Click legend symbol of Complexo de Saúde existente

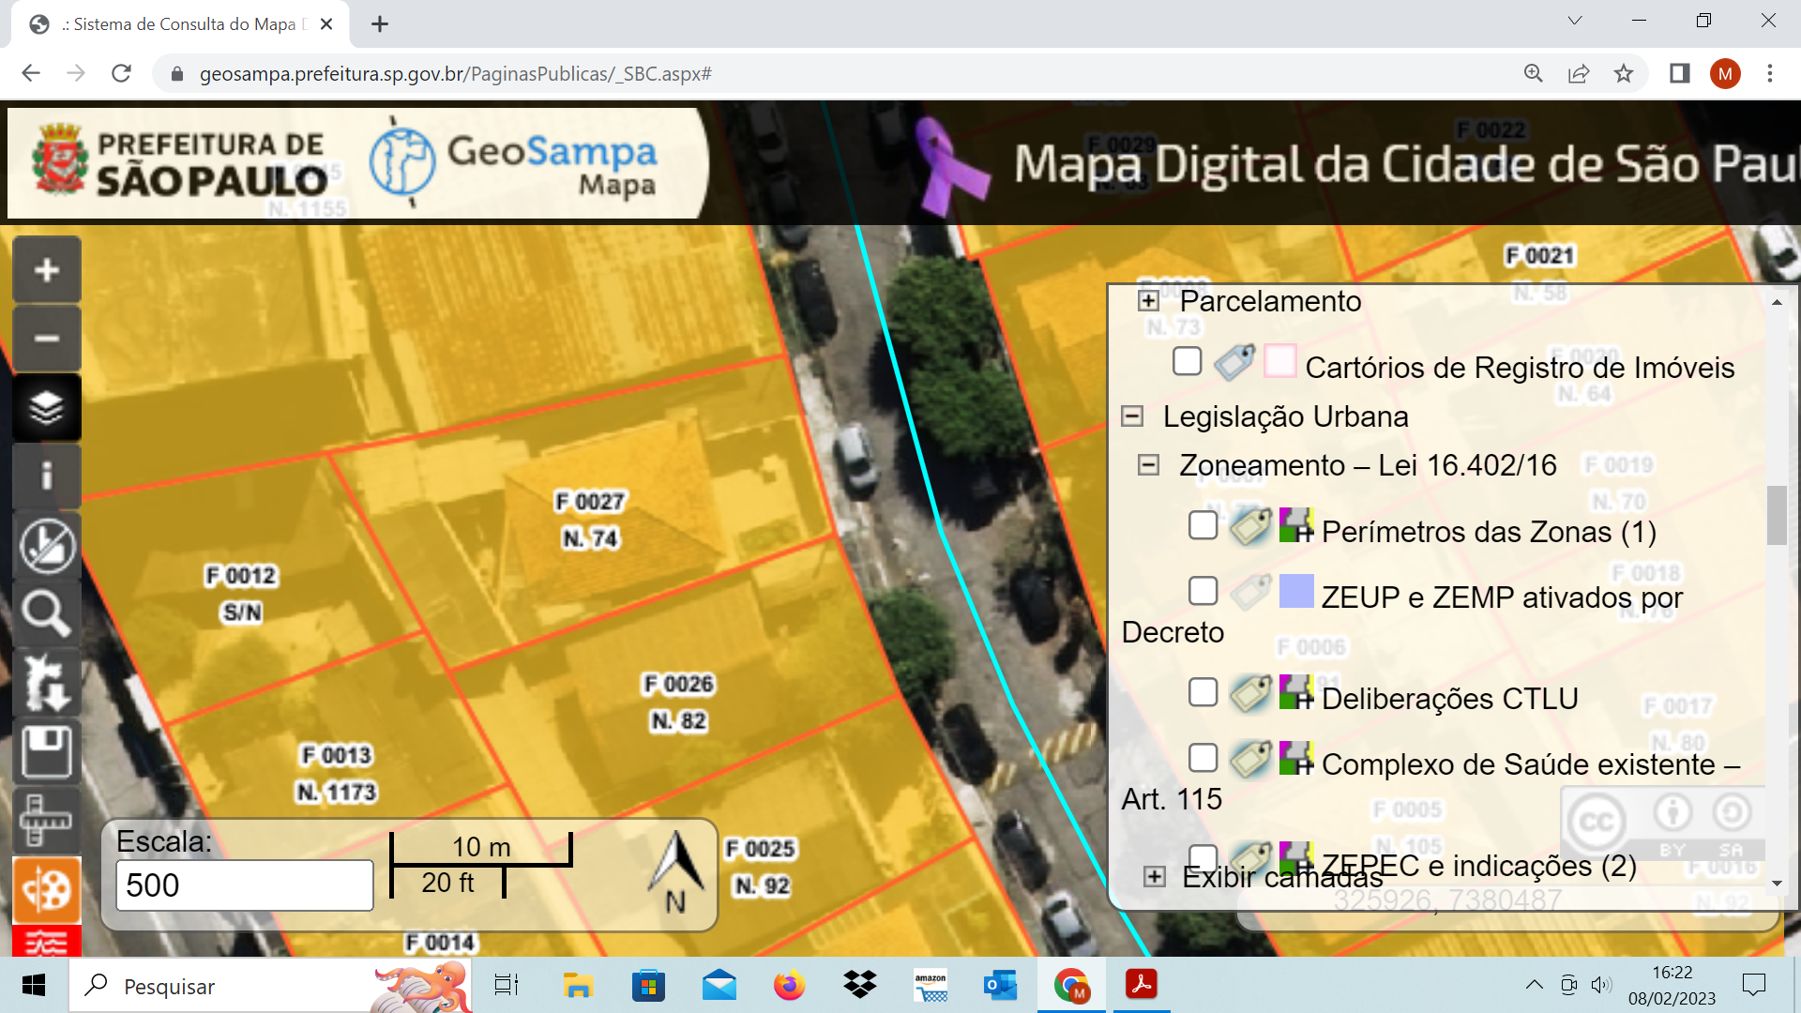[x=1296, y=758]
